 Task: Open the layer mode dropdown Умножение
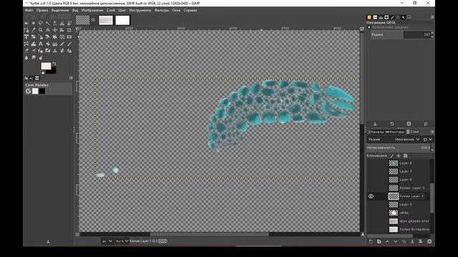407,140
